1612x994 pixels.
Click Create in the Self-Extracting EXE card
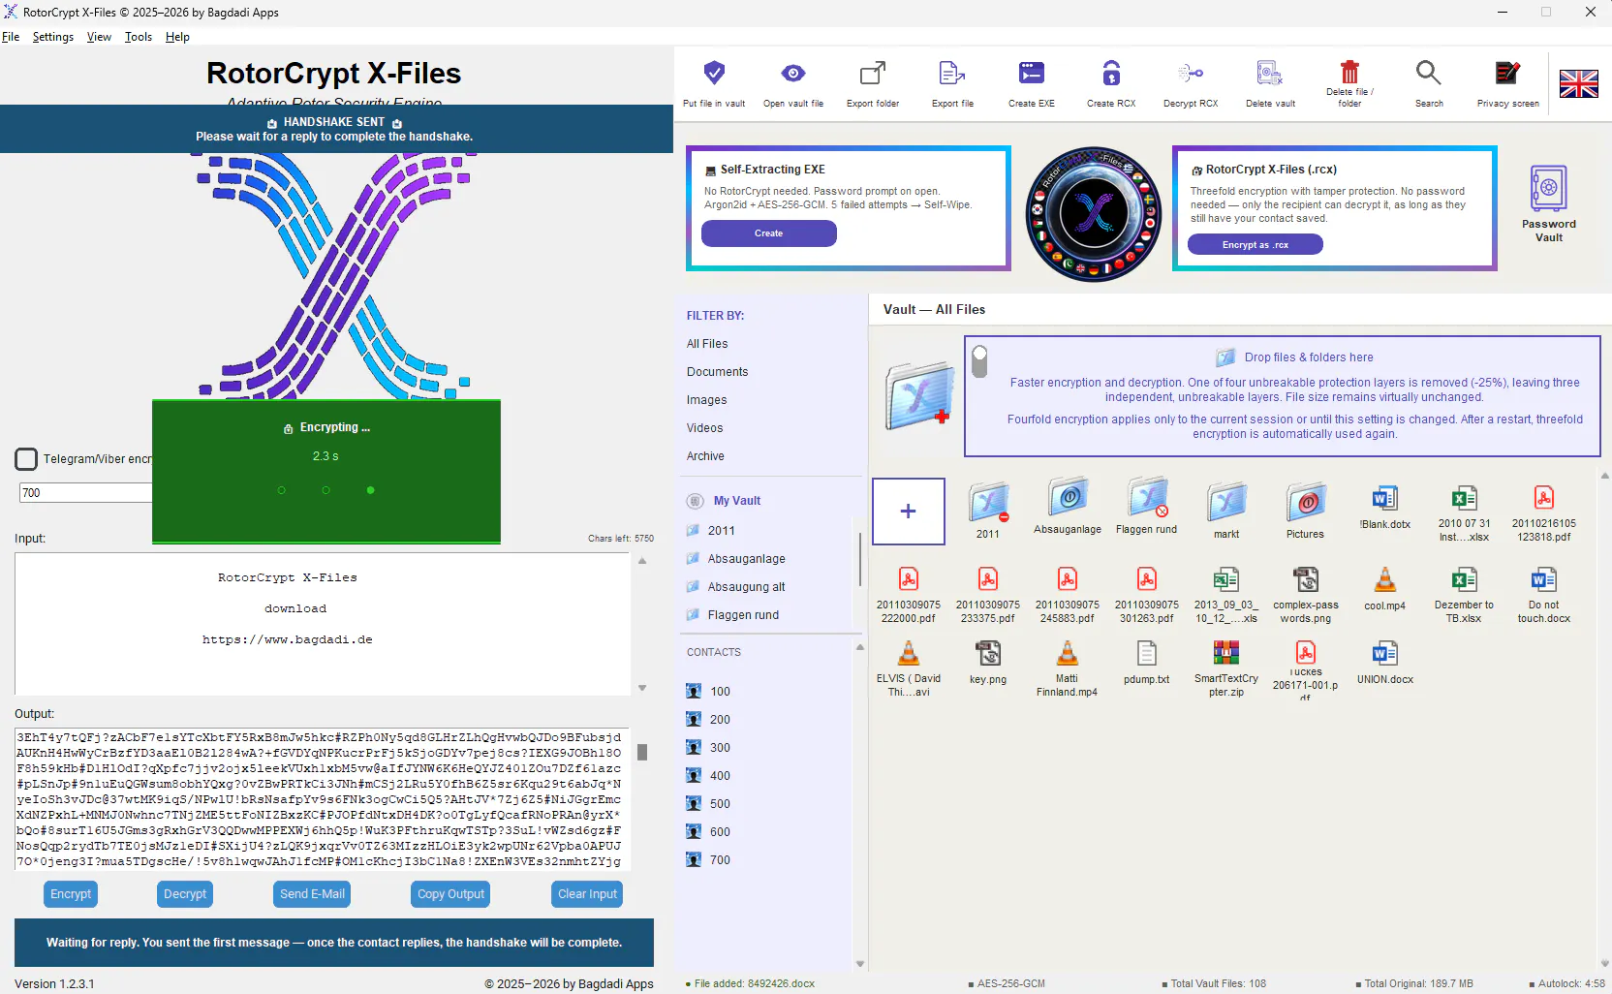(769, 233)
